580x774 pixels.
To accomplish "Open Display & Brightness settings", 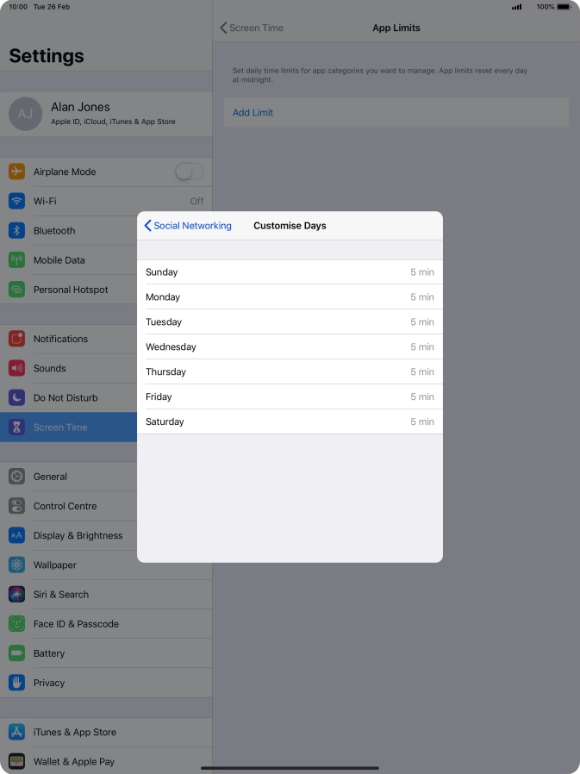I will tap(78, 535).
